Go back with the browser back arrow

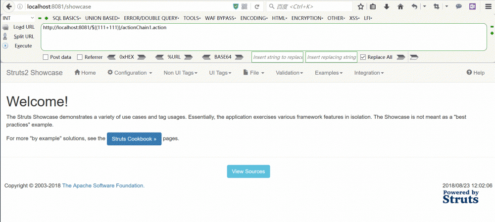click(9, 6)
